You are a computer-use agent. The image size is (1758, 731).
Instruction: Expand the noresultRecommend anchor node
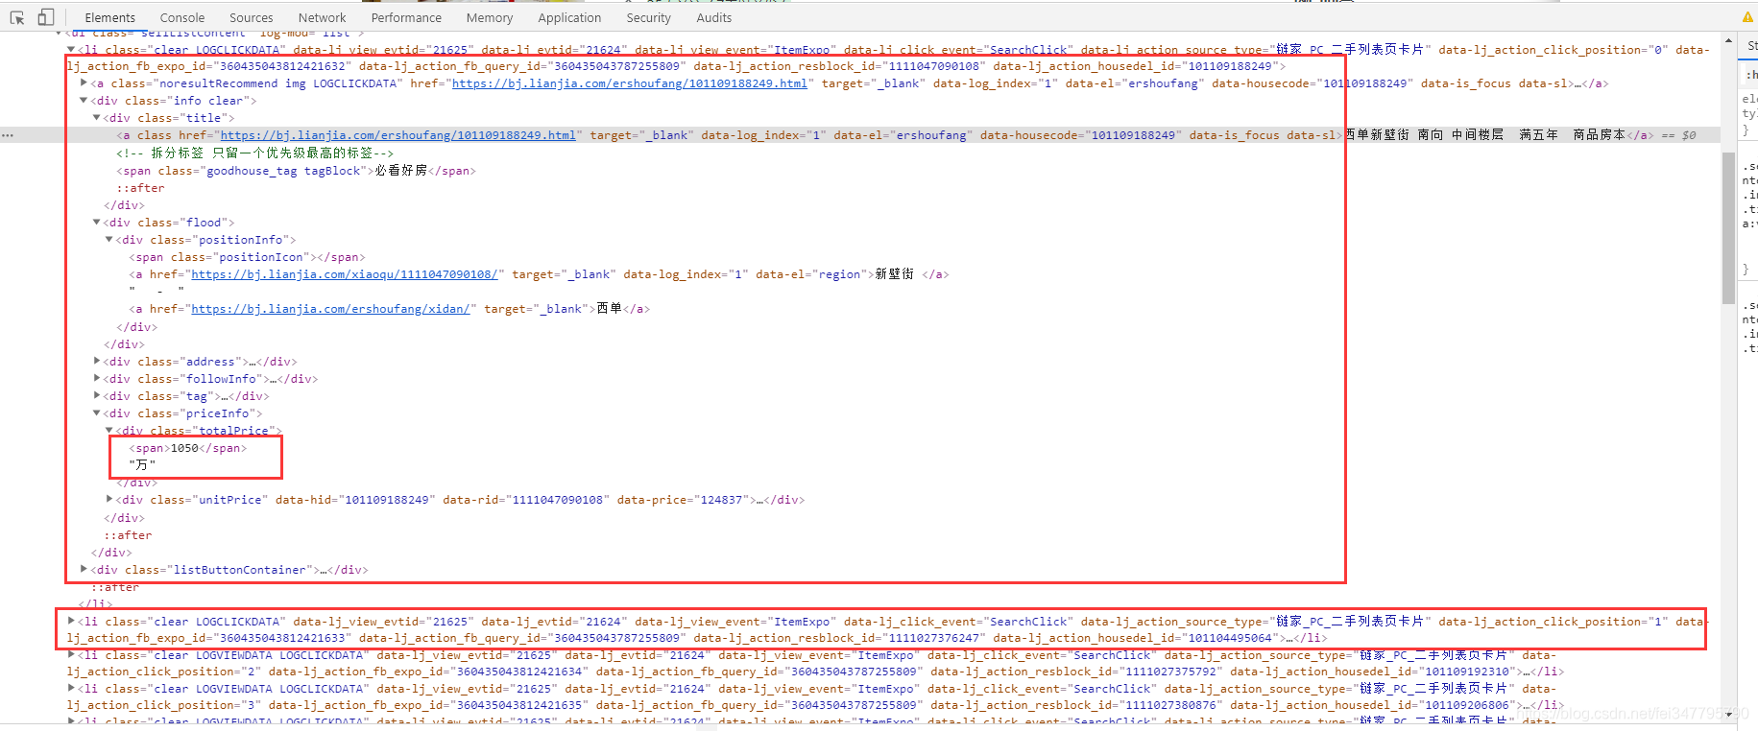click(84, 83)
